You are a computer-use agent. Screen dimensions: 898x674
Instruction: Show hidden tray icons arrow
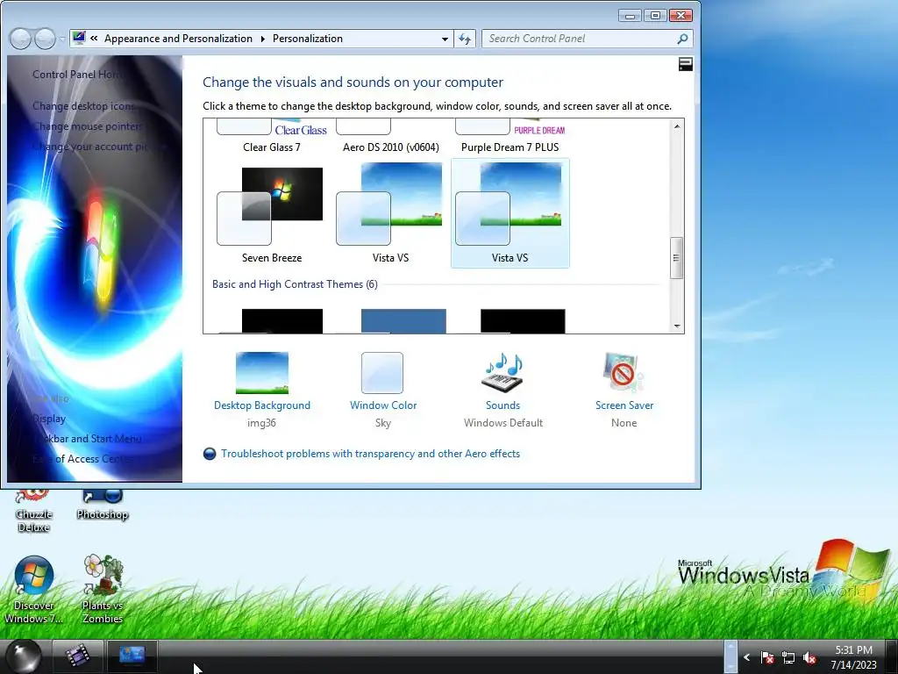point(747,657)
